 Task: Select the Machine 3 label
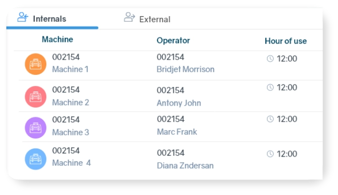[x=71, y=132]
